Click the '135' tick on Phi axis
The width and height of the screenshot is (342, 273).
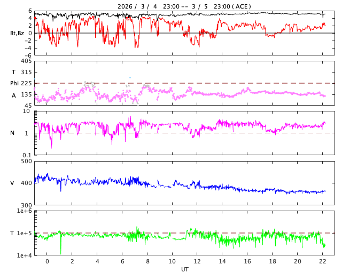tap(26, 95)
